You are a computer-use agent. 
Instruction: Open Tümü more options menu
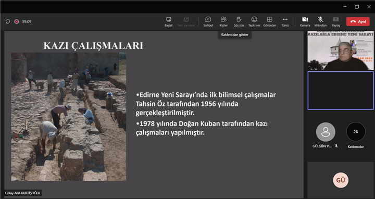(x=285, y=21)
